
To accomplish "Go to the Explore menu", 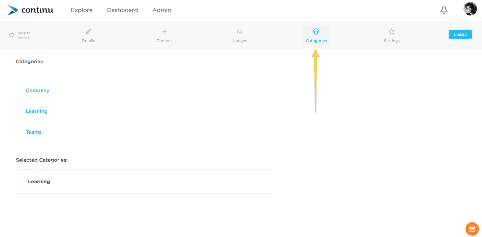I will click(82, 10).
